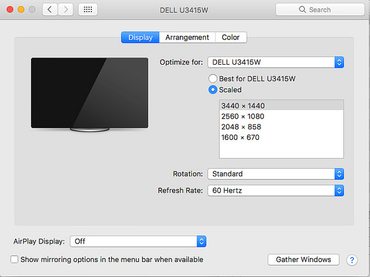
Task: Open the Rotation dropdown set to Standard
Action: click(x=276, y=174)
